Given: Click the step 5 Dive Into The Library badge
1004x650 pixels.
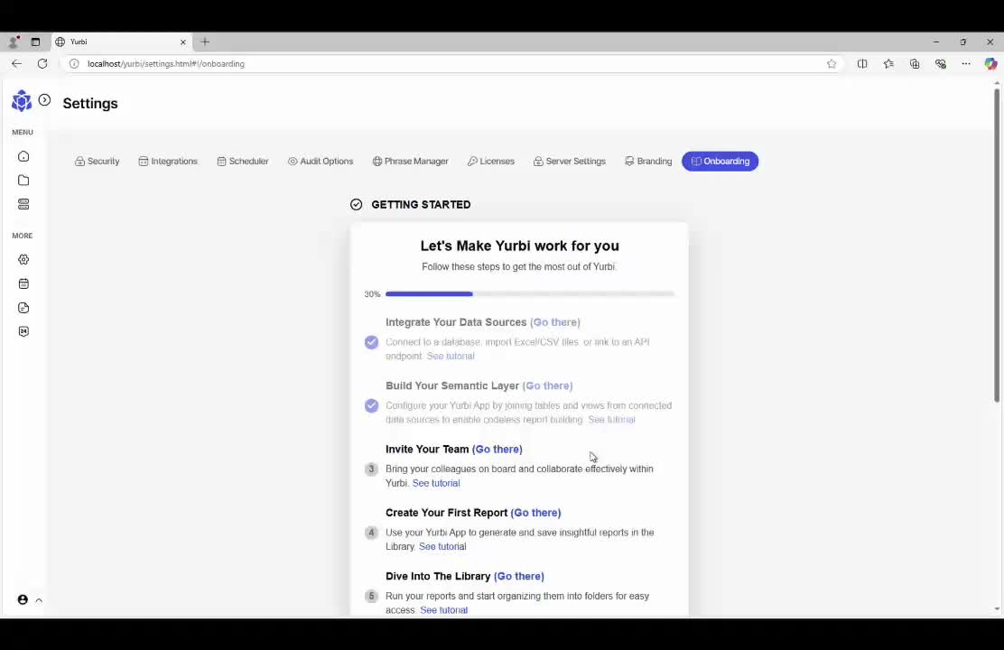Looking at the screenshot, I should click(x=371, y=596).
